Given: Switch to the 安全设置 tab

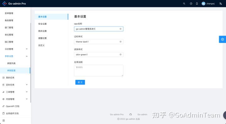Looking at the screenshot, I should pos(51,24).
